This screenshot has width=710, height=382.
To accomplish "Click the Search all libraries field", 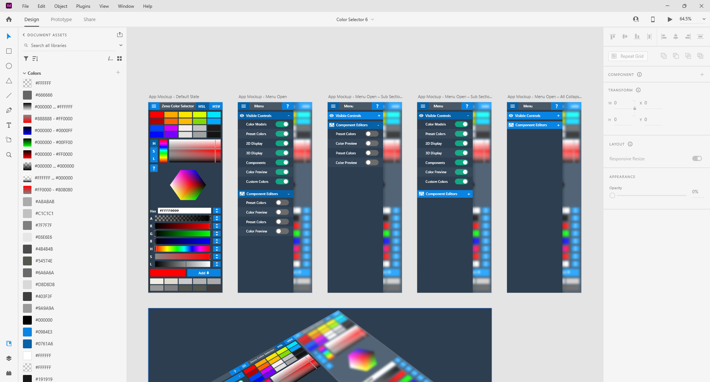I will pos(70,45).
